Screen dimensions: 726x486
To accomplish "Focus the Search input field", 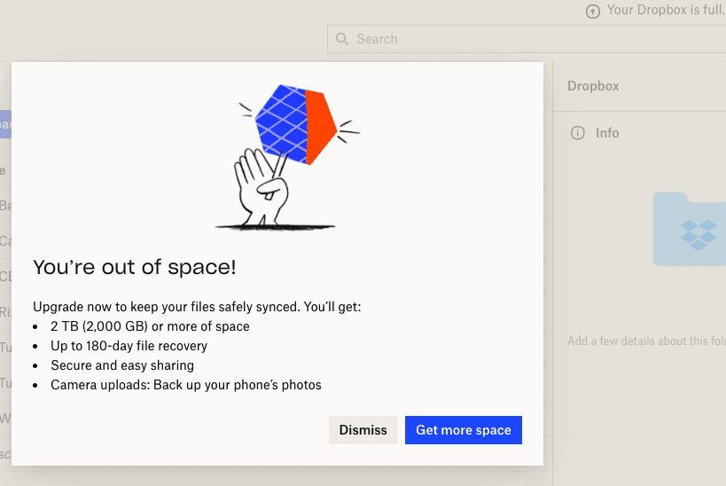I will 532,39.
